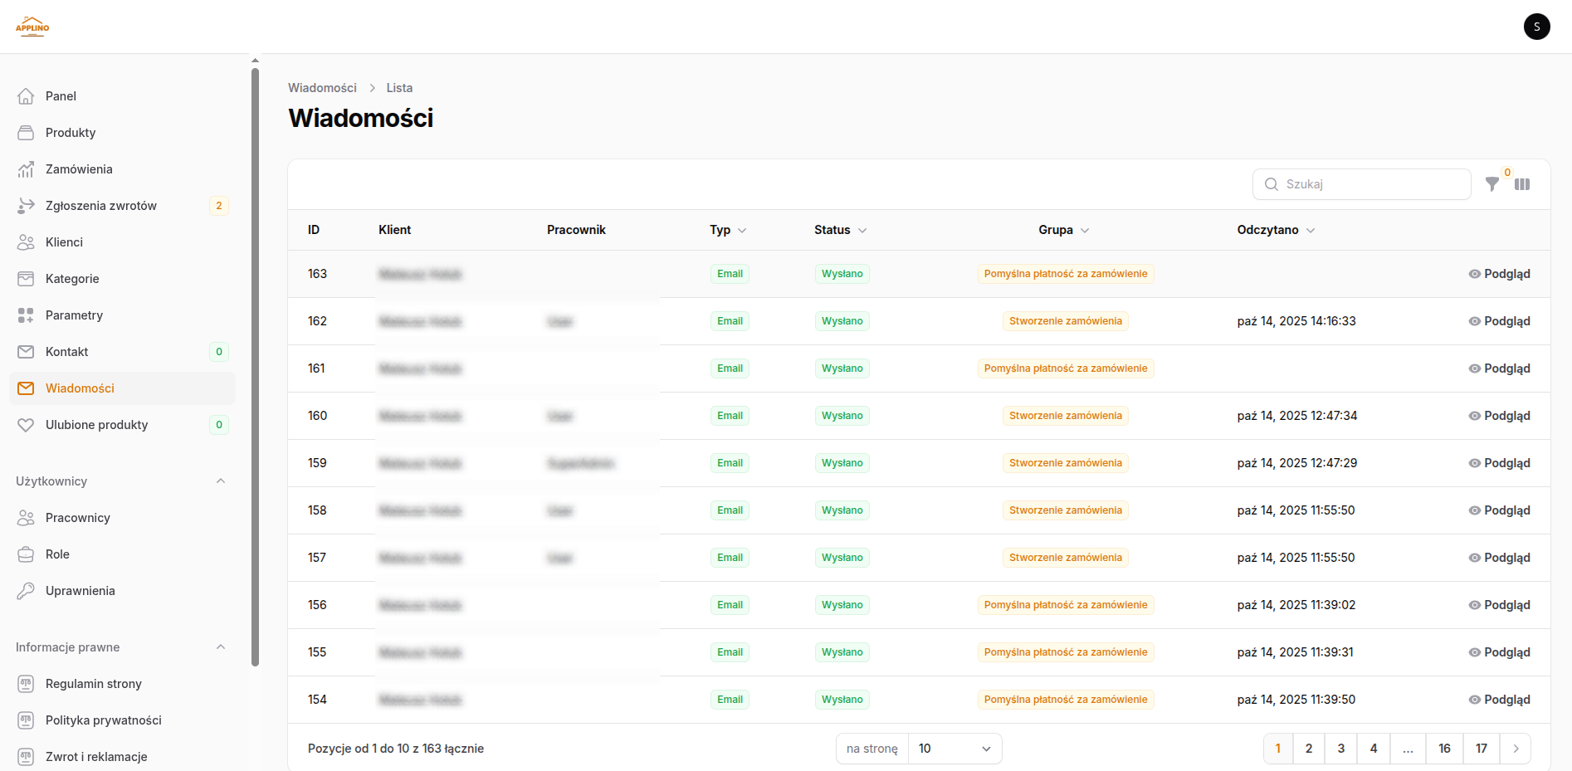Click Podgląd for message 163

coord(1499,274)
